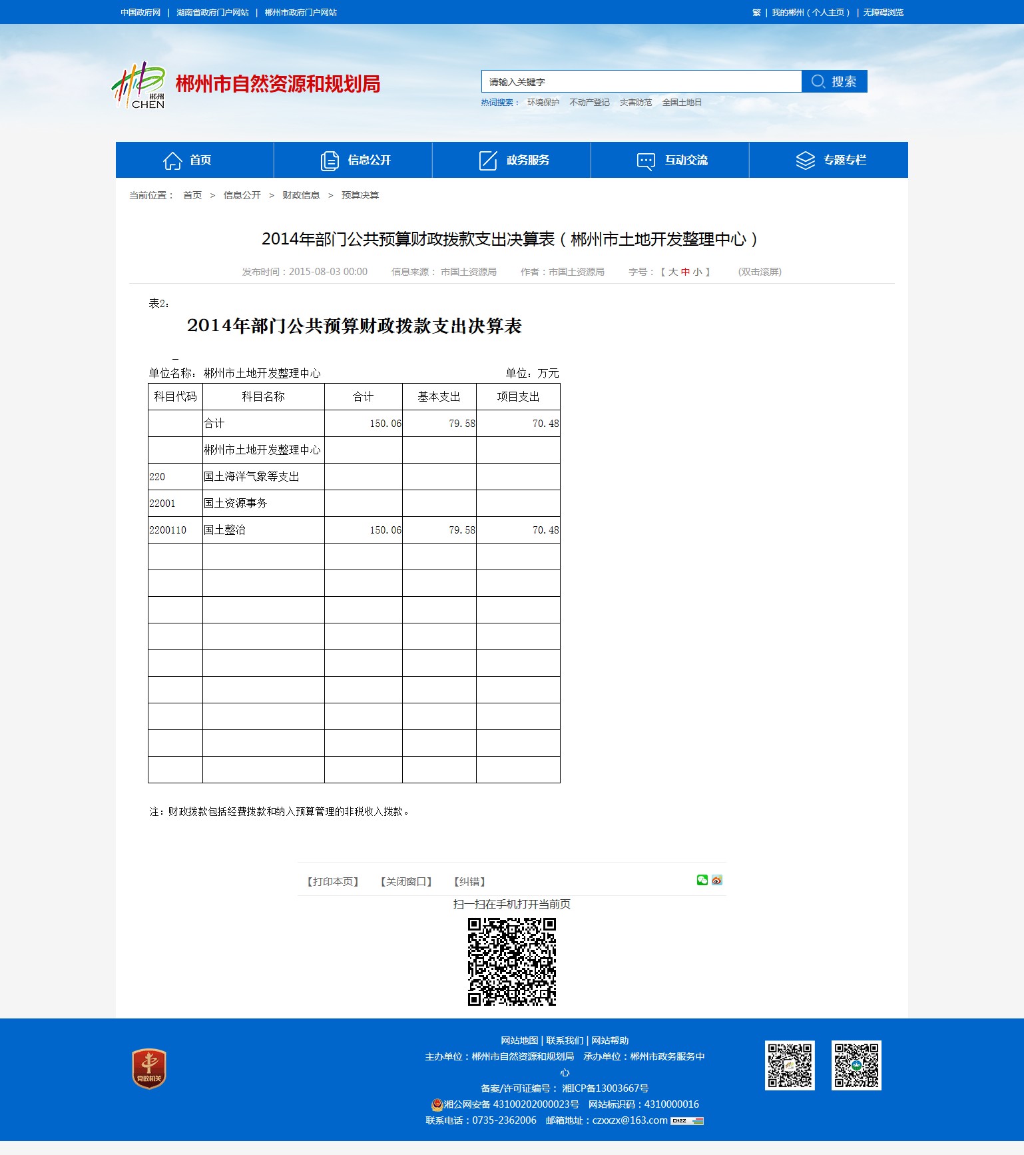This screenshot has height=1155, width=1024.
Task: Click the layers icon beside 专题专栏
Action: (805, 161)
